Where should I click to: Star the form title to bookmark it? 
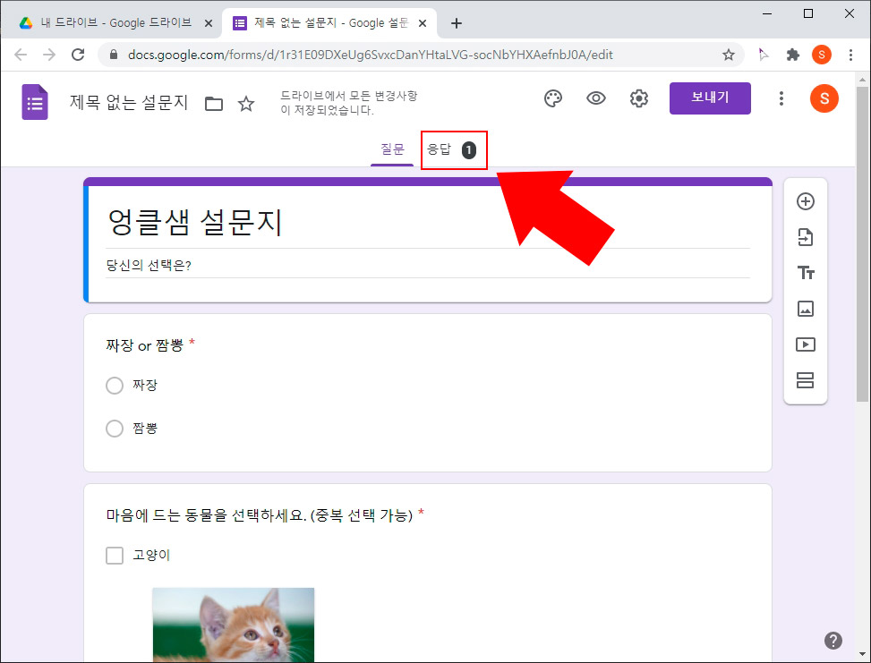pyautogui.click(x=246, y=104)
